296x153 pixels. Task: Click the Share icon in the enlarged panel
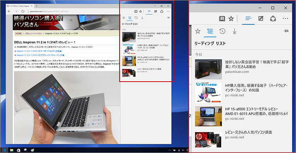[x=273, y=19]
